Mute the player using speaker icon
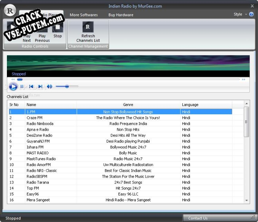 49,87
